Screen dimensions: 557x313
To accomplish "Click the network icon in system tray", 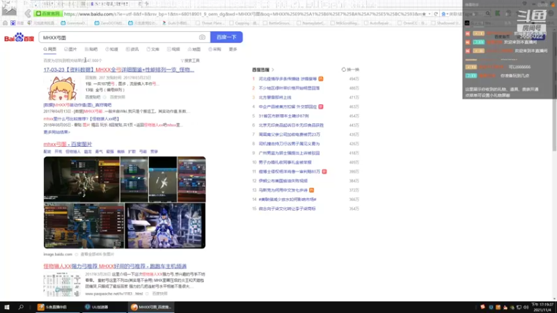I will click(519, 307).
